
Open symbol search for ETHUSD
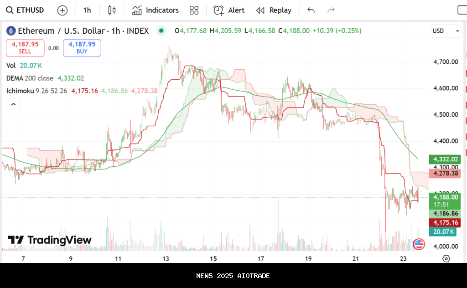click(x=26, y=10)
